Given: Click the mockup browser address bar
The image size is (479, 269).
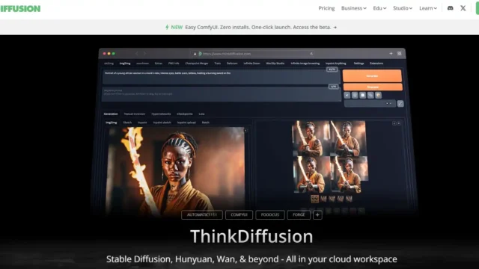Looking at the screenshot, I should pos(252,54).
